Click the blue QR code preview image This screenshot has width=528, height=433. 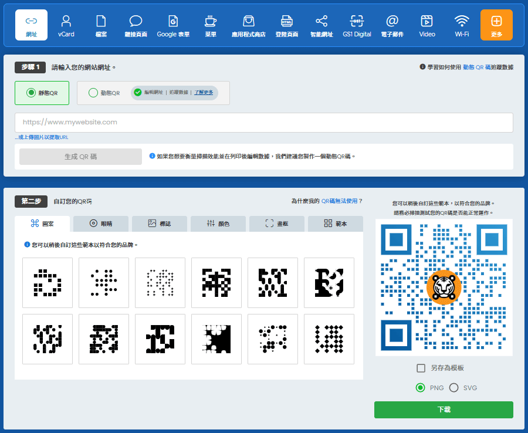click(444, 287)
